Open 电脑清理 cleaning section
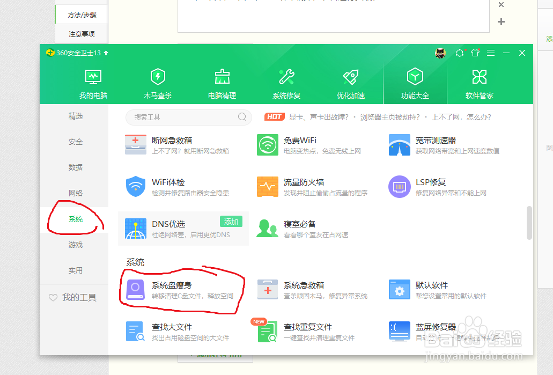 (222, 84)
